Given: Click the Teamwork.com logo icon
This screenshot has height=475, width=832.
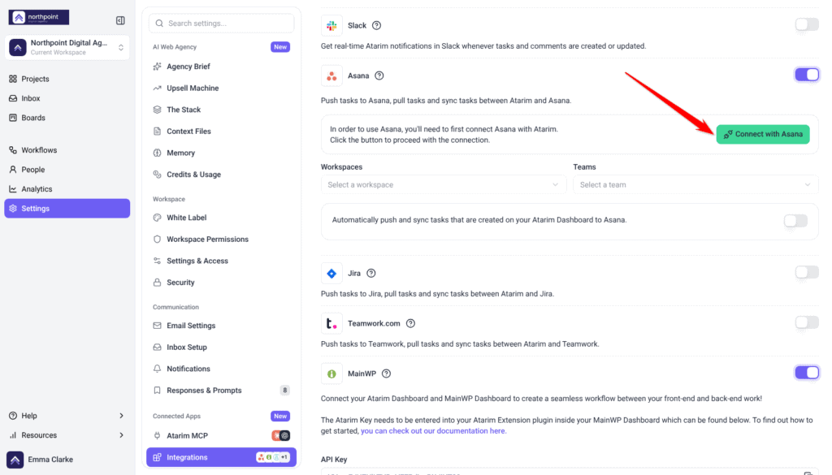Looking at the screenshot, I should tap(331, 323).
